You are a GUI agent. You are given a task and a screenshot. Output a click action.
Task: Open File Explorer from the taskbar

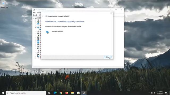[73, 93]
